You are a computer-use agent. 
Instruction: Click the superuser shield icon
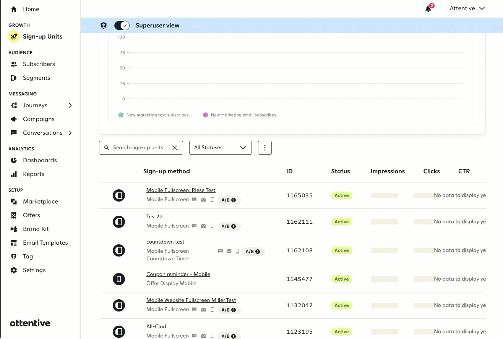tap(104, 26)
